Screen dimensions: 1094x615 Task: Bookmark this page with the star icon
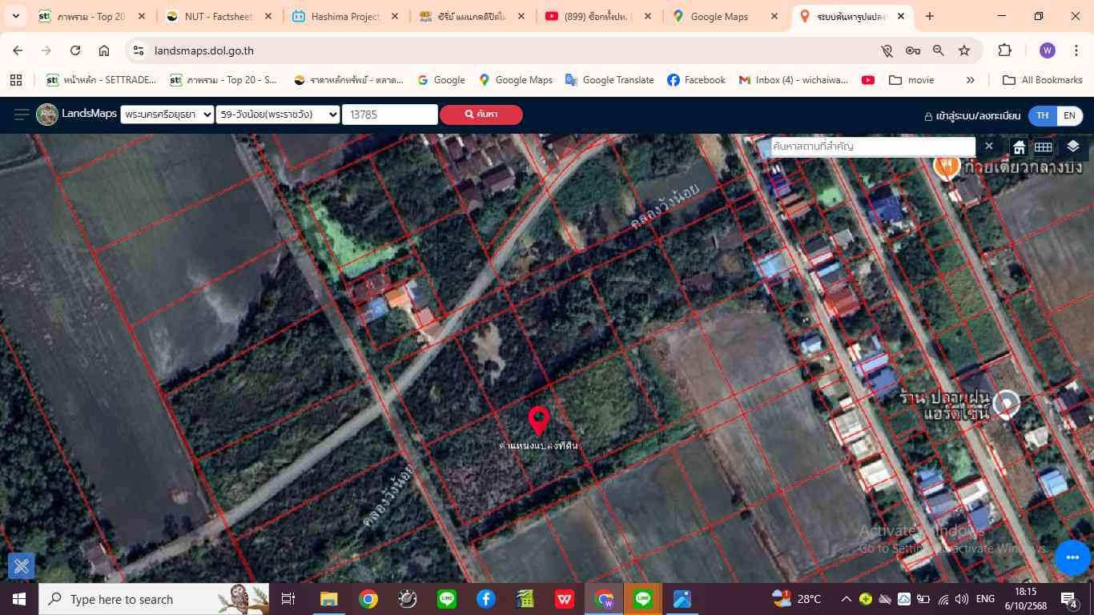click(964, 50)
